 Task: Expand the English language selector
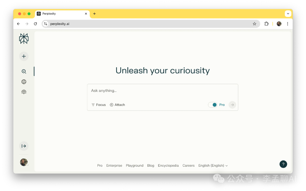[213, 166]
